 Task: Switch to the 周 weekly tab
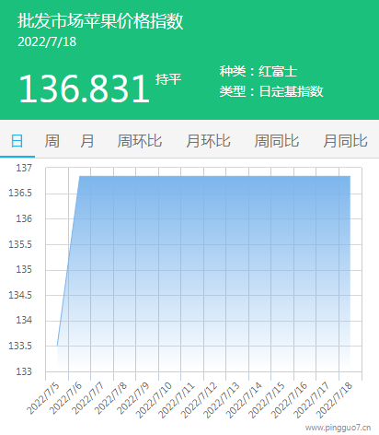tap(52, 141)
